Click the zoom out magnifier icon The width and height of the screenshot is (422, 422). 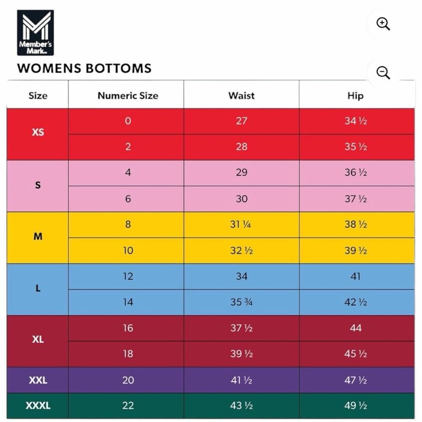(383, 73)
